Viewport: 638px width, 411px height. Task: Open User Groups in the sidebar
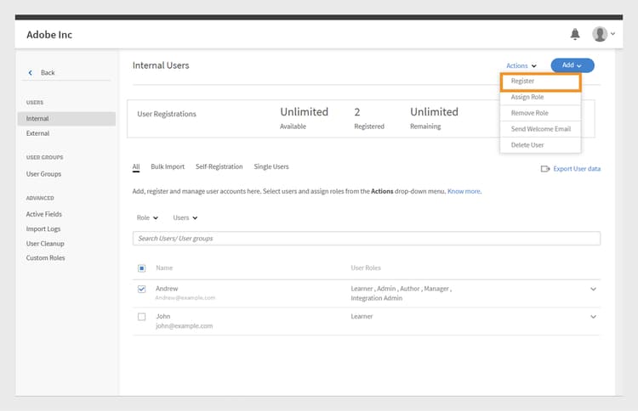43,174
